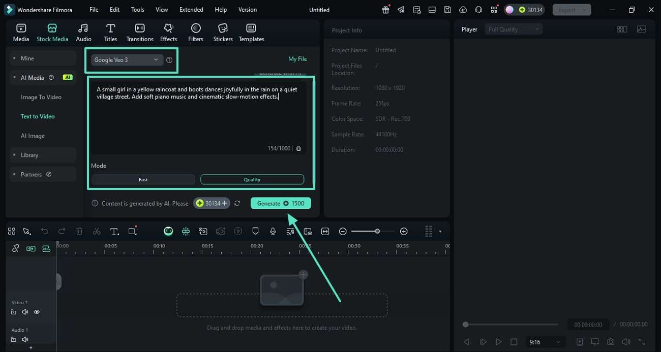Viewport: 661px width, 352px height.
Task: Select AI Image in the sidebar
Action: 33,136
